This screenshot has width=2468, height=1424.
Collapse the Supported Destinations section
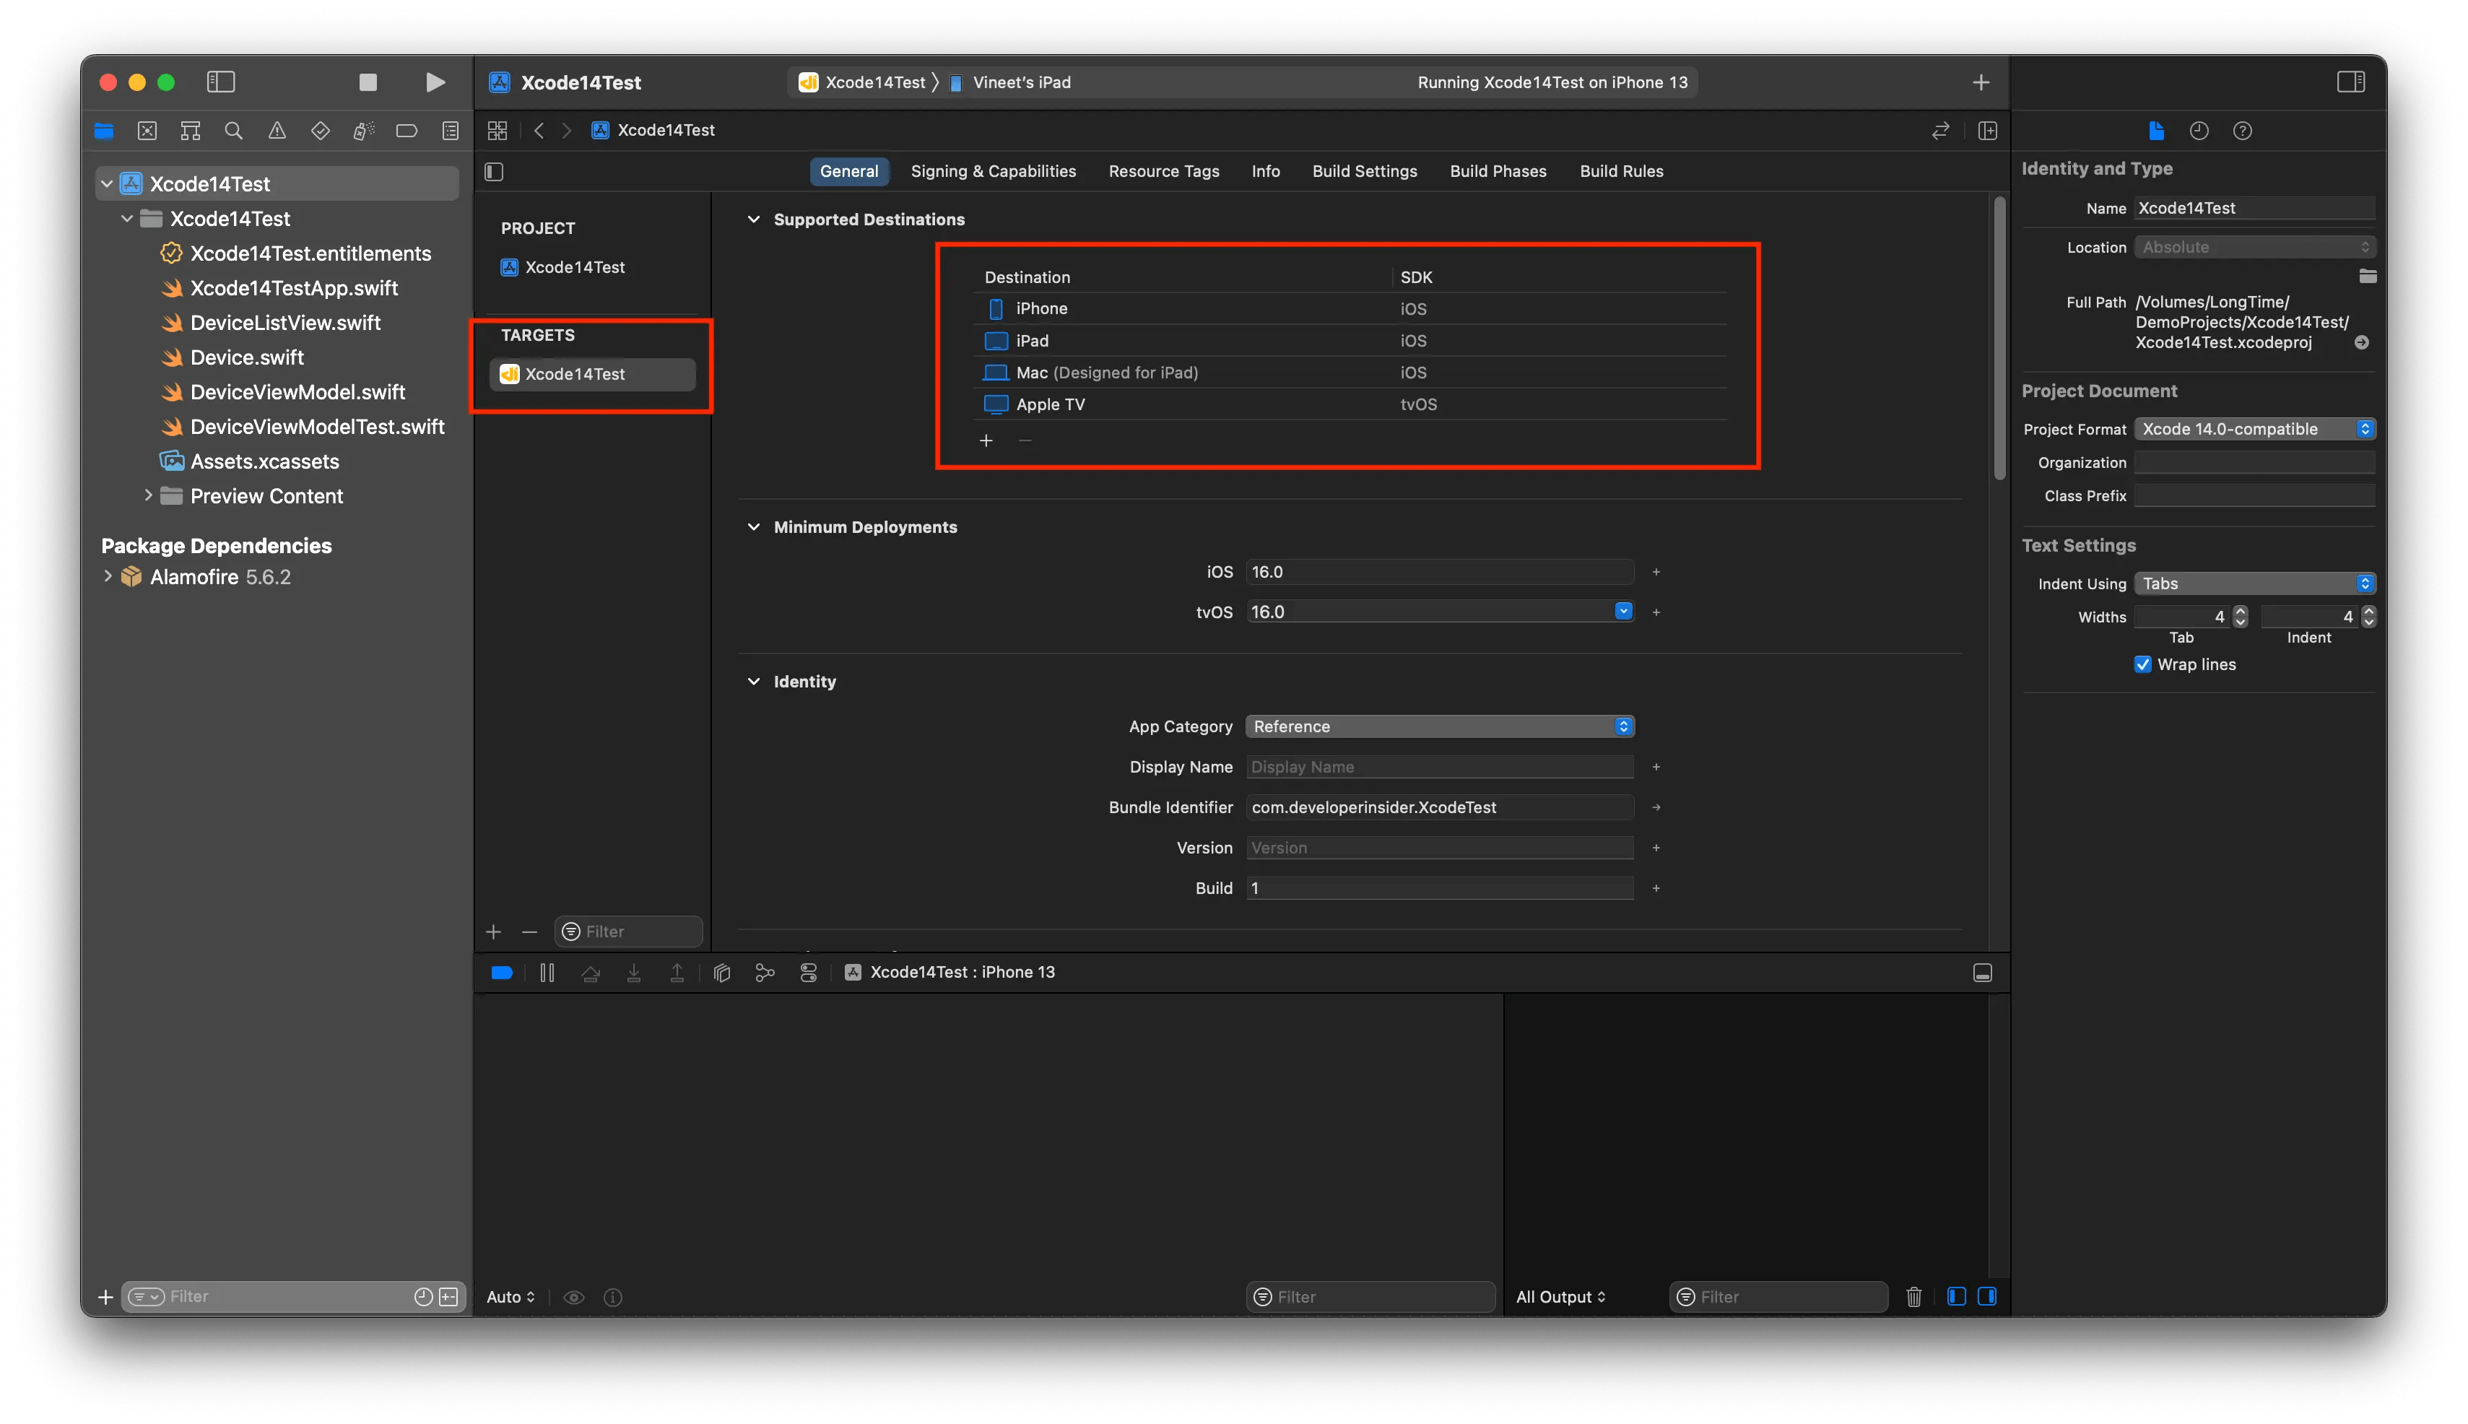point(753,219)
